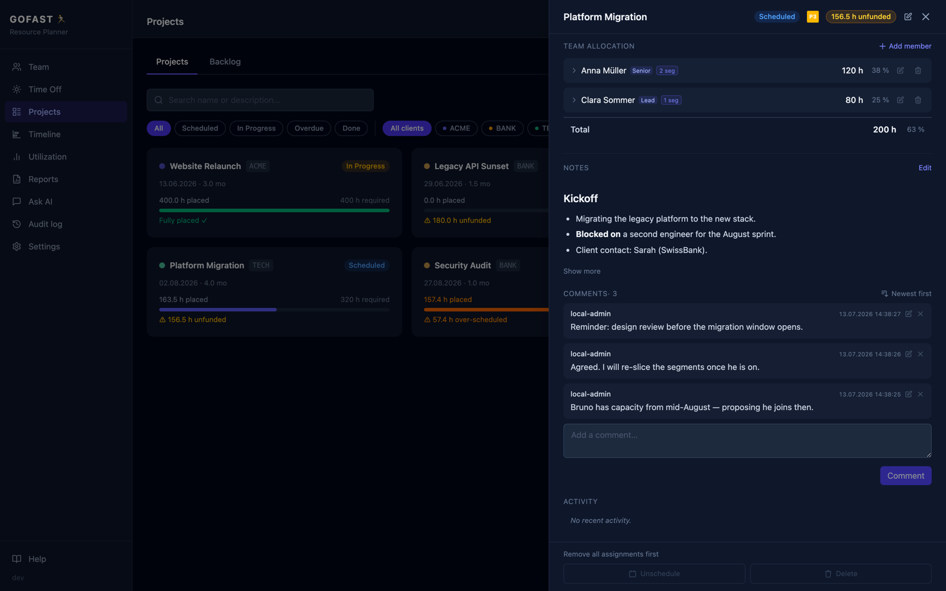This screenshot has width=946, height=591.
Task: Show more of the notes
Action: click(x=582, y=271)
